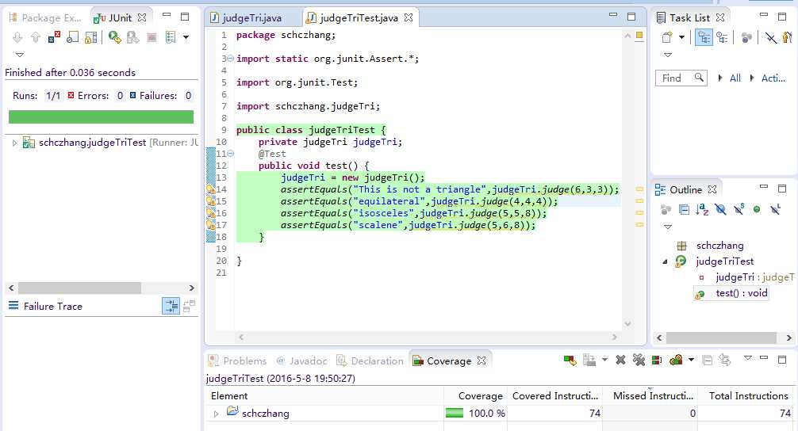Click the Rerun Test icon in JUnit
Image resolution: width=798 pixels, height=431 pixels.
pos(114,37)
